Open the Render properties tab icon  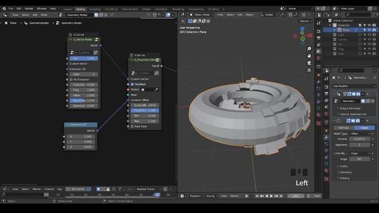point(326,87)
